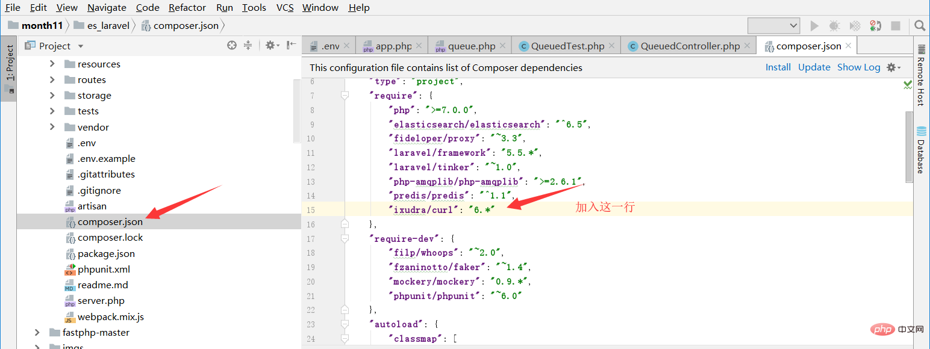The height and width of the screenshot is (349, 930).
Task: Click Collapse All icon in Project panel
Action: (248, 46)
